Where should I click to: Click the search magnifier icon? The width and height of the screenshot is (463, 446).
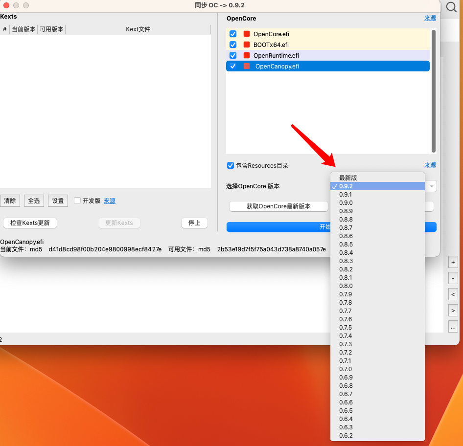(451, 7)
